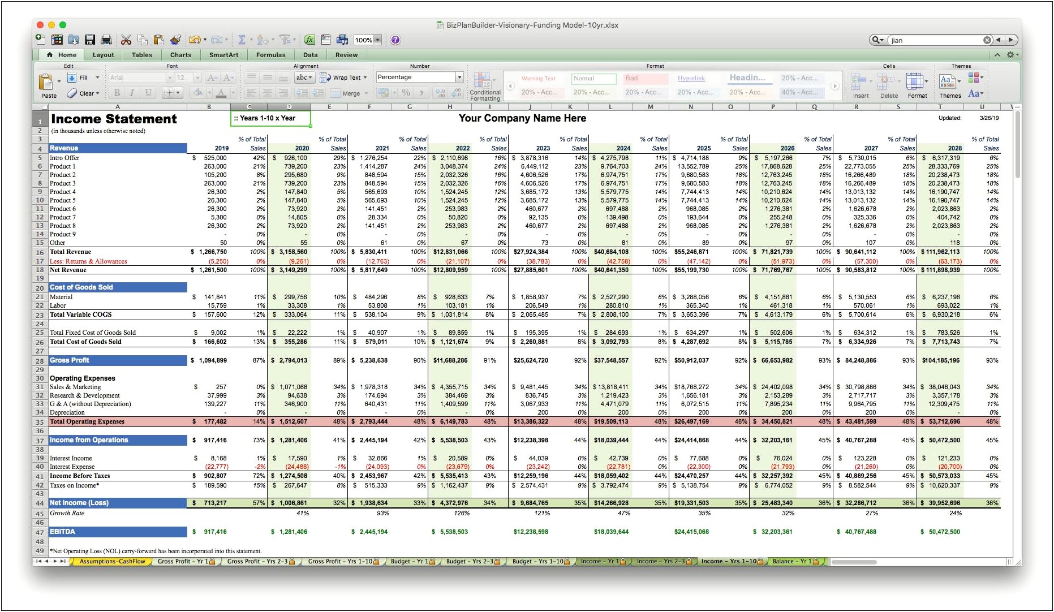Click the horizontal scrollbar at bottom
1054x612 pixels.
point(853,562)
